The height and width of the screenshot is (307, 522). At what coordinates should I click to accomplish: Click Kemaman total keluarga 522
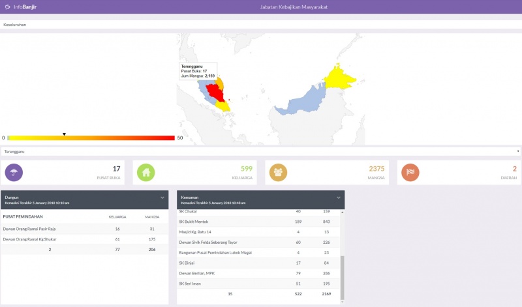(298, 294)
